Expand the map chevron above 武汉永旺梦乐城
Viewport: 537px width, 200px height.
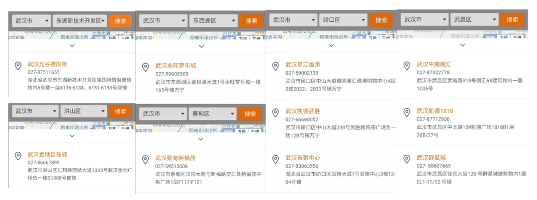pos(201,46)
